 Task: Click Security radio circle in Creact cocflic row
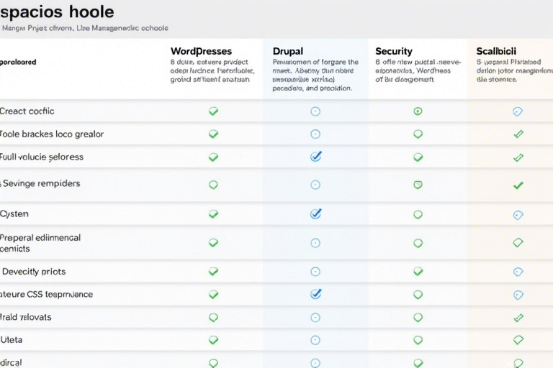click(x=418, y=111)
